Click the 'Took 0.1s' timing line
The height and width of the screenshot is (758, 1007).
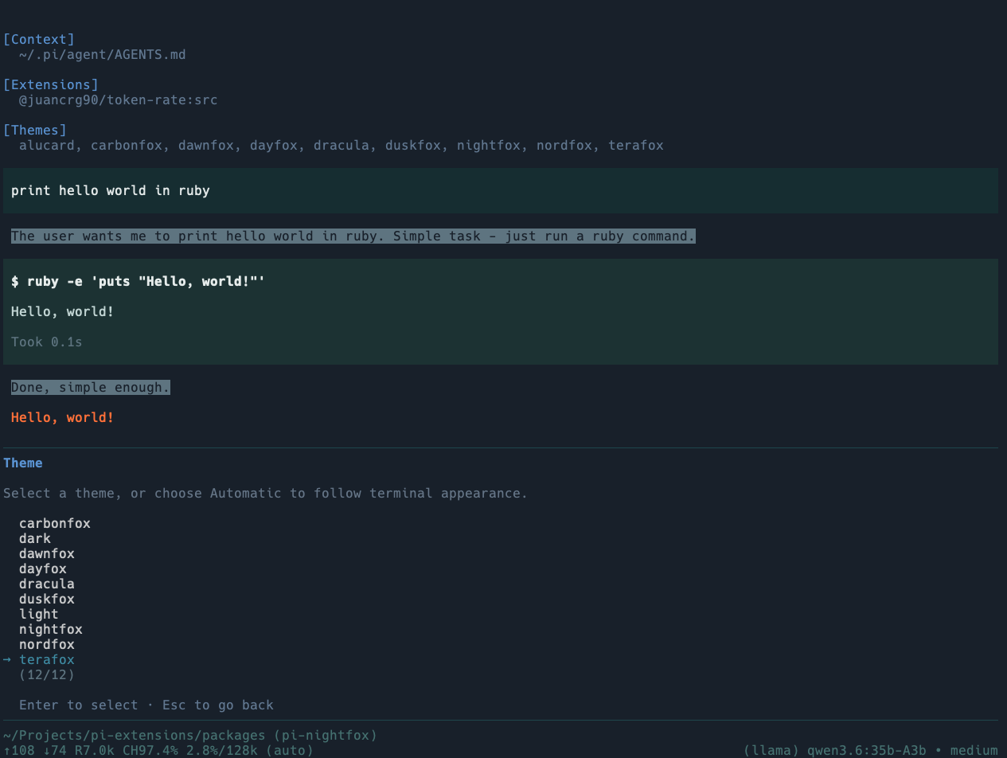pos(47,342)
